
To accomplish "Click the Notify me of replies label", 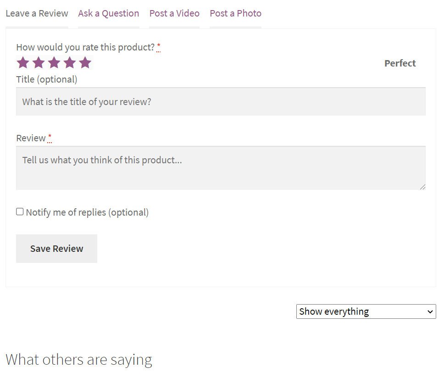I will pyautogui.click(x=87, y=212).
